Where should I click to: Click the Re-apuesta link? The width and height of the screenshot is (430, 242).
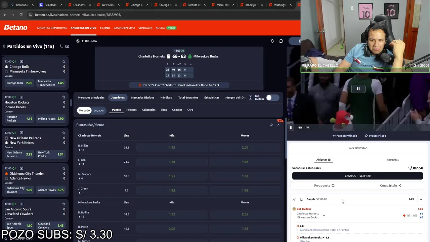[x=324, y=186]
